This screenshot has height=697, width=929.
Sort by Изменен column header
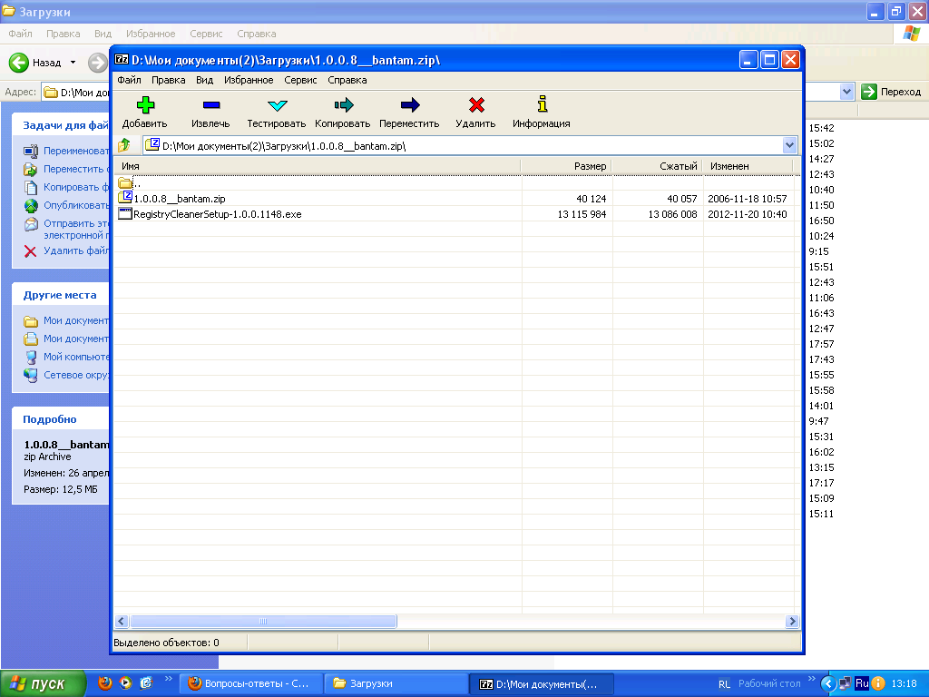click(x=748, y=166)
